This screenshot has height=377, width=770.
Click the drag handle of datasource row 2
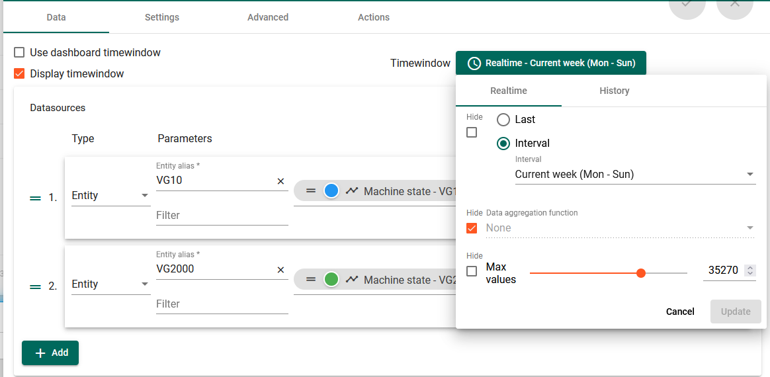tap(35, 287)
